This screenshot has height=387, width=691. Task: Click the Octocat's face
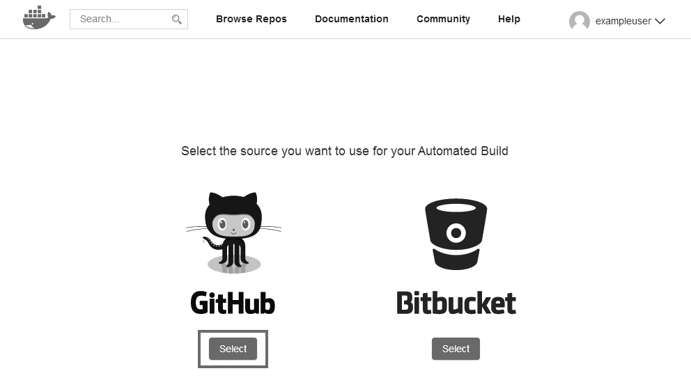coord(233,224)
